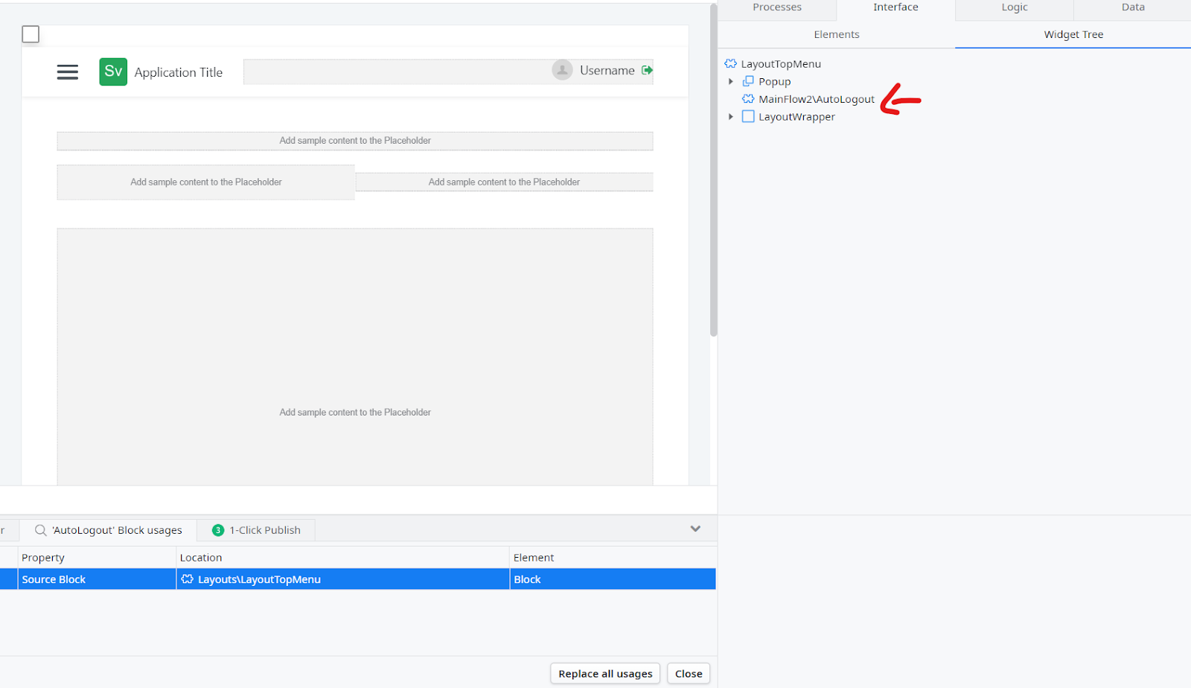
Task: Switch to the Processes tab
Action: point(777,7)
